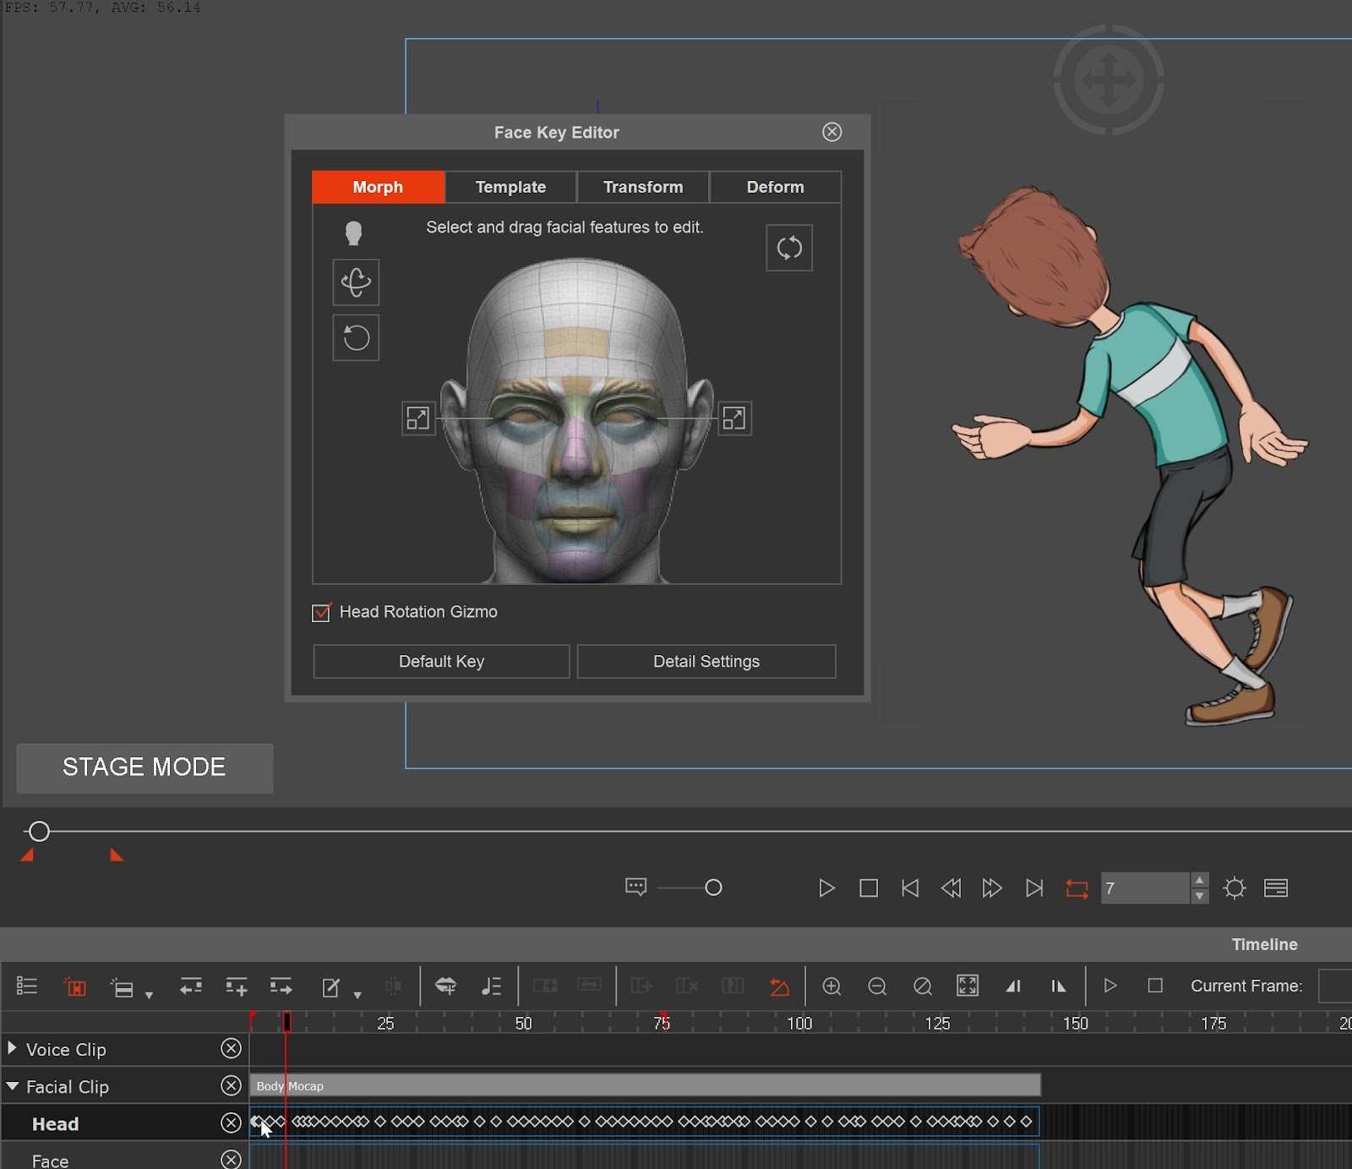Collapse the Facial Clip track
The width and height of the screenshot is (1352, 1169).
(x=12, y=1086)
